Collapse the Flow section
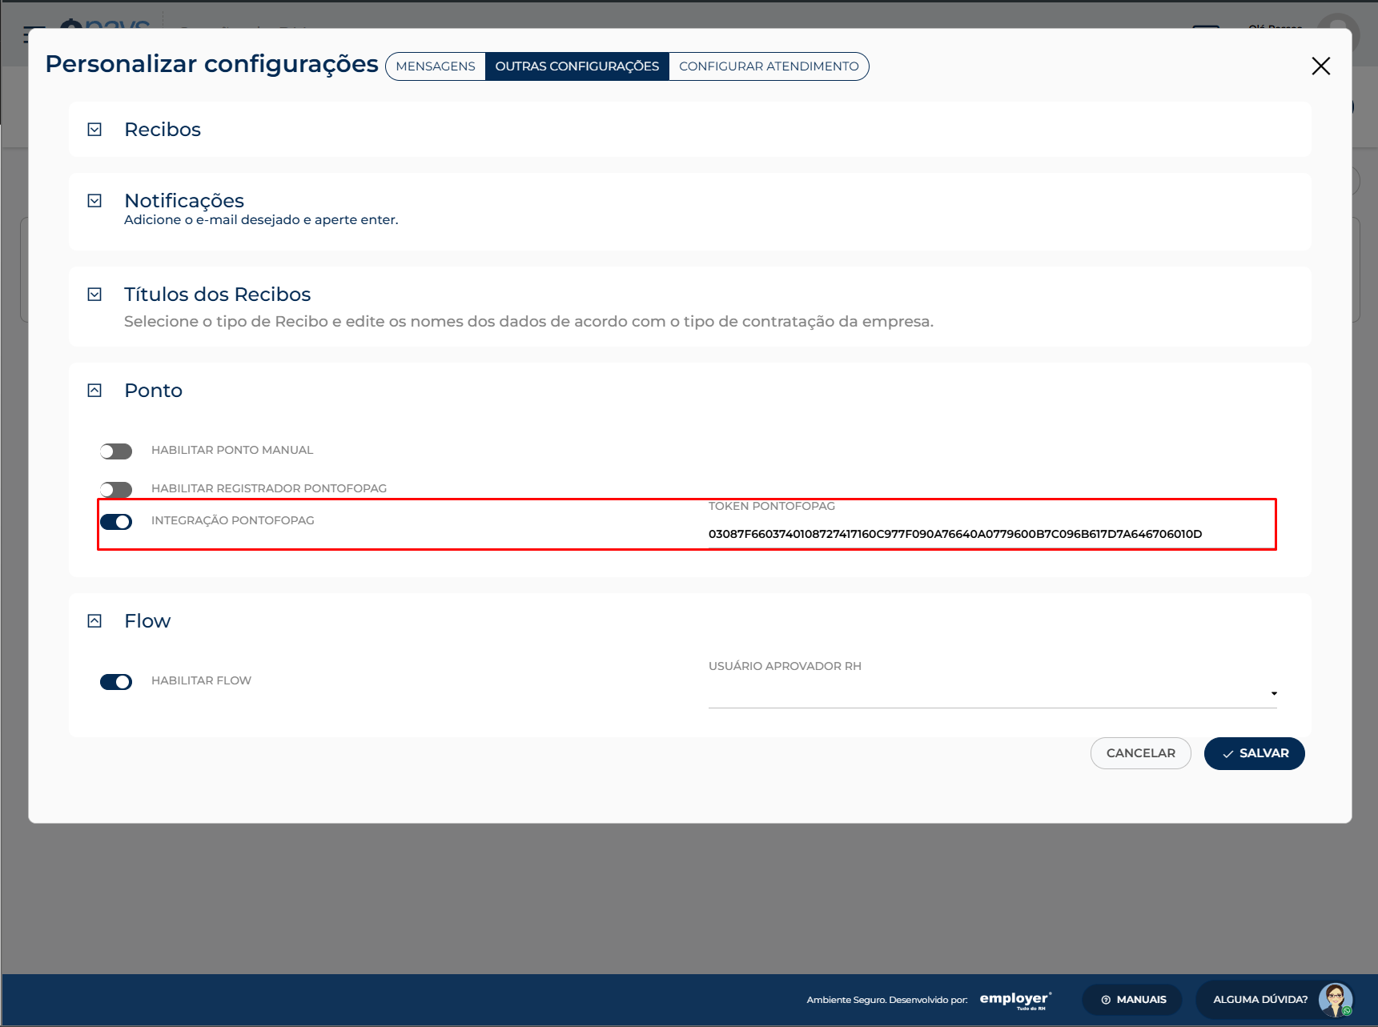 tap(94, 621)
